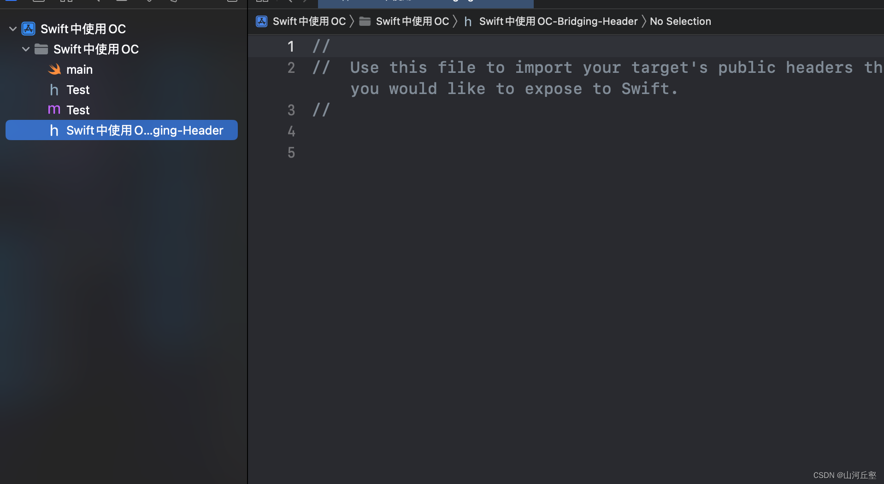Click the h icon beside Test
The width and height of the screenshot is (884, 484).
[54, 90]
